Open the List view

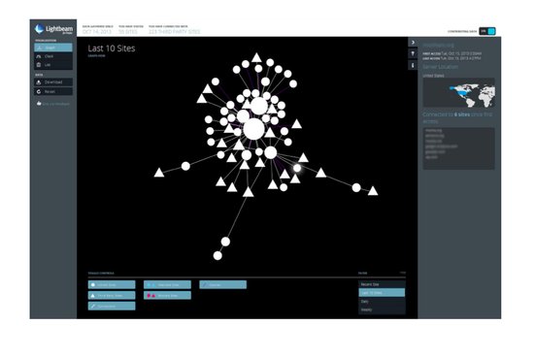pos(53,65)
